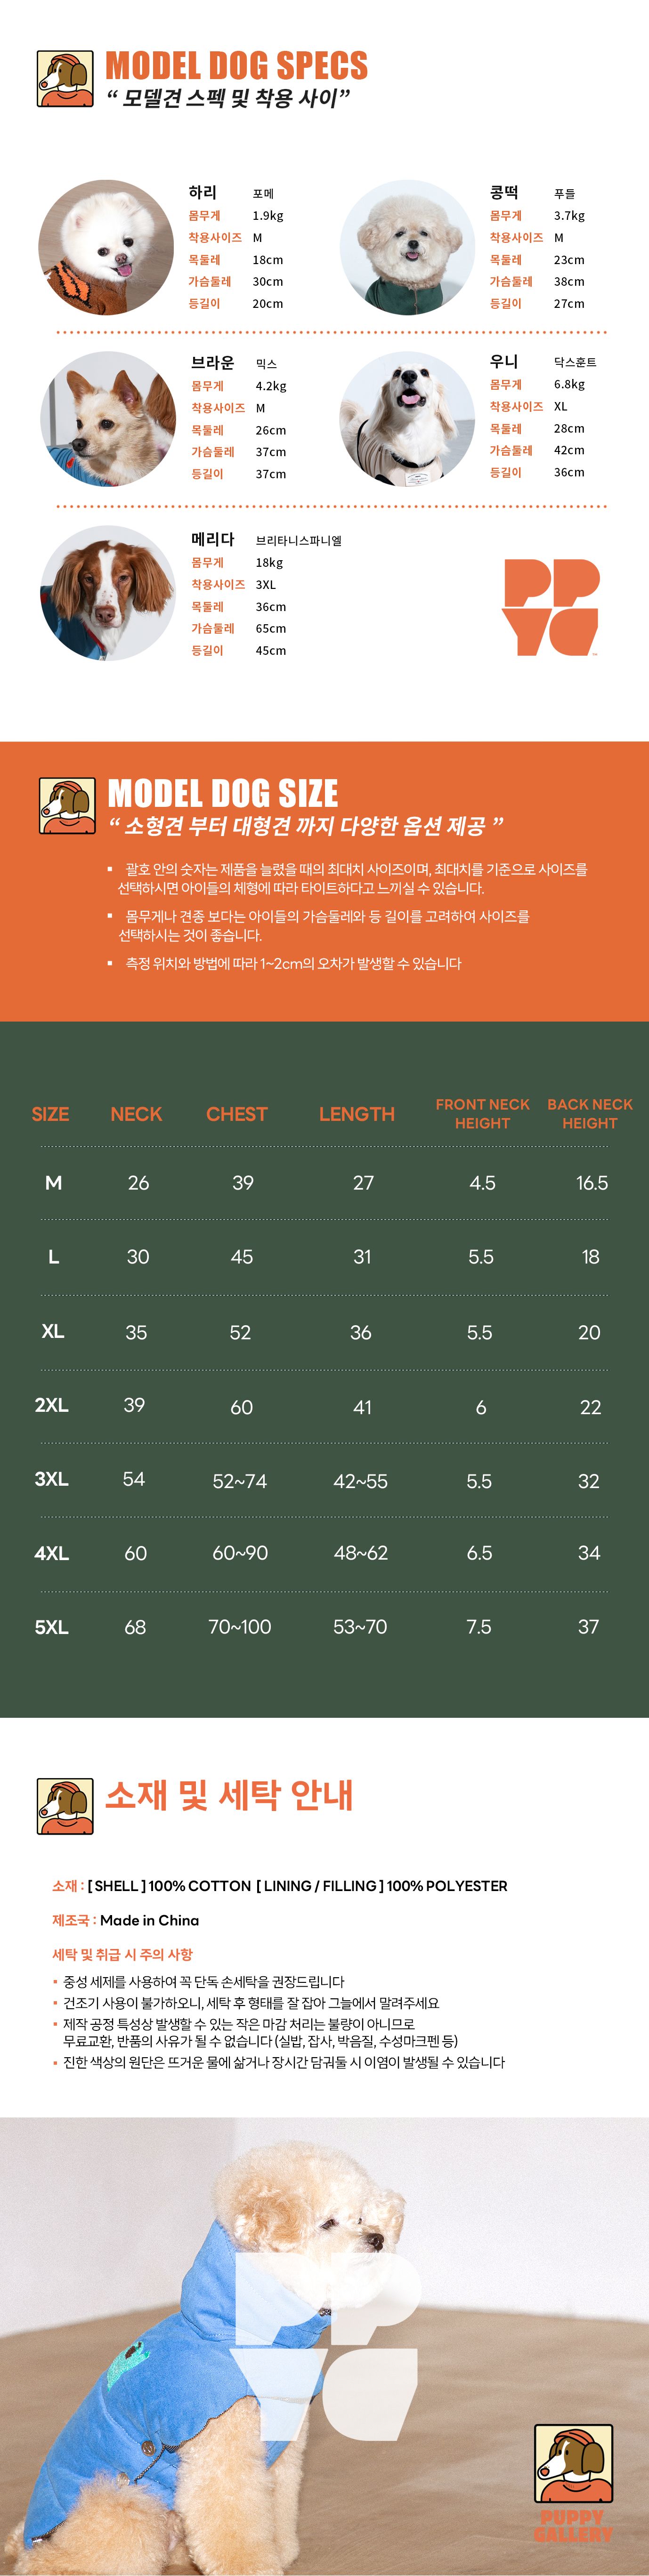Click the 소재 및 세탁 안내 heading text

(x=229, y=1796)
